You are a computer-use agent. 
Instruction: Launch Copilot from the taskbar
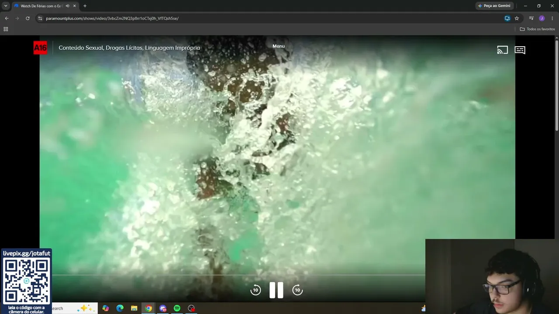click(x=106, y=308)
